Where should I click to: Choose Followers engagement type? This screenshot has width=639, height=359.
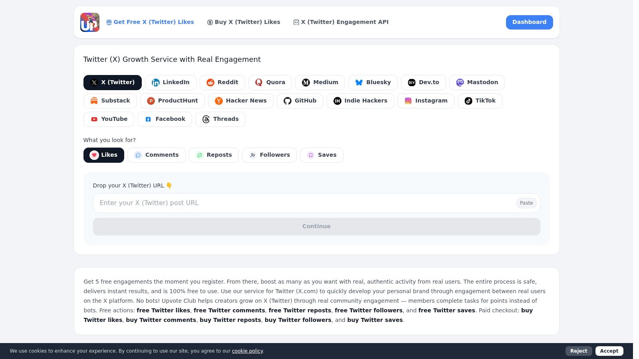coord(269,155)
